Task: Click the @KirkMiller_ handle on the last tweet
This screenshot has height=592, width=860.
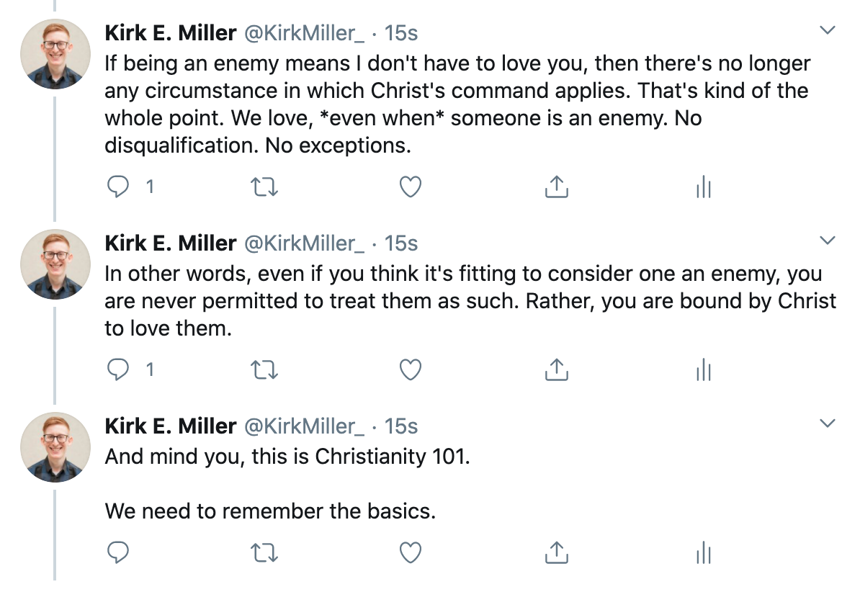Action: point(305,426)
